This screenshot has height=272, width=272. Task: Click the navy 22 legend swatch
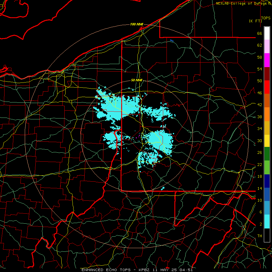pos(267,181)
